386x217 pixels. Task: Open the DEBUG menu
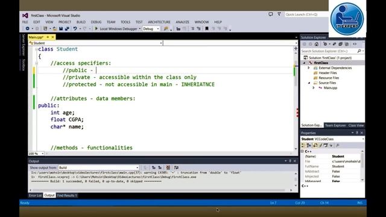tap(96, 22)
